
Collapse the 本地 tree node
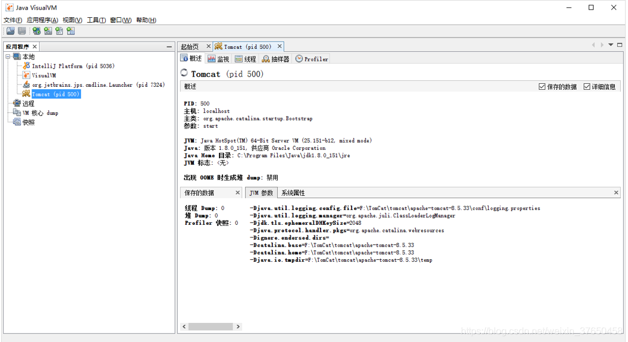[x=8, y=57]
